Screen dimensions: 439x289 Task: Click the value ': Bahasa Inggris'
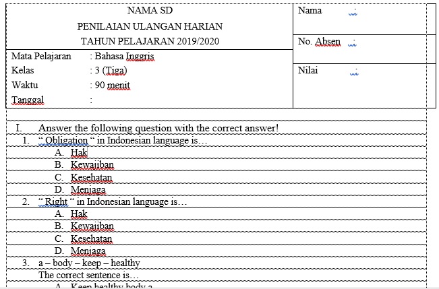(x=122, y=56)
